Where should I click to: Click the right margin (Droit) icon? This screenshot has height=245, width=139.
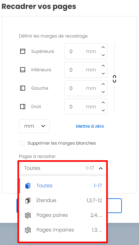pos(23,107)
